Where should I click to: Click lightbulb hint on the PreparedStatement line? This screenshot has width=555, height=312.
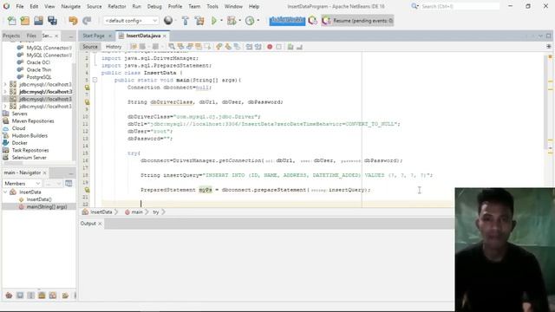click(x=87, y=190)
